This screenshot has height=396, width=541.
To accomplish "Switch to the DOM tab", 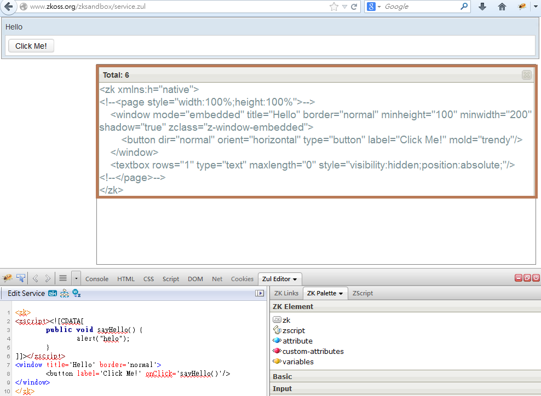I will pos(195,279).
